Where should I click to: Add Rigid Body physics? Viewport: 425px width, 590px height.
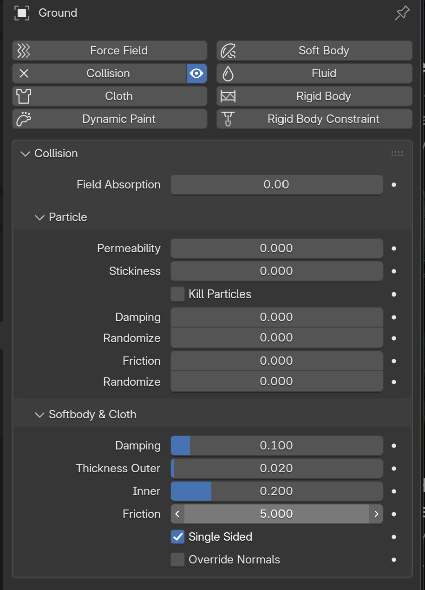[x=314, y=96]
